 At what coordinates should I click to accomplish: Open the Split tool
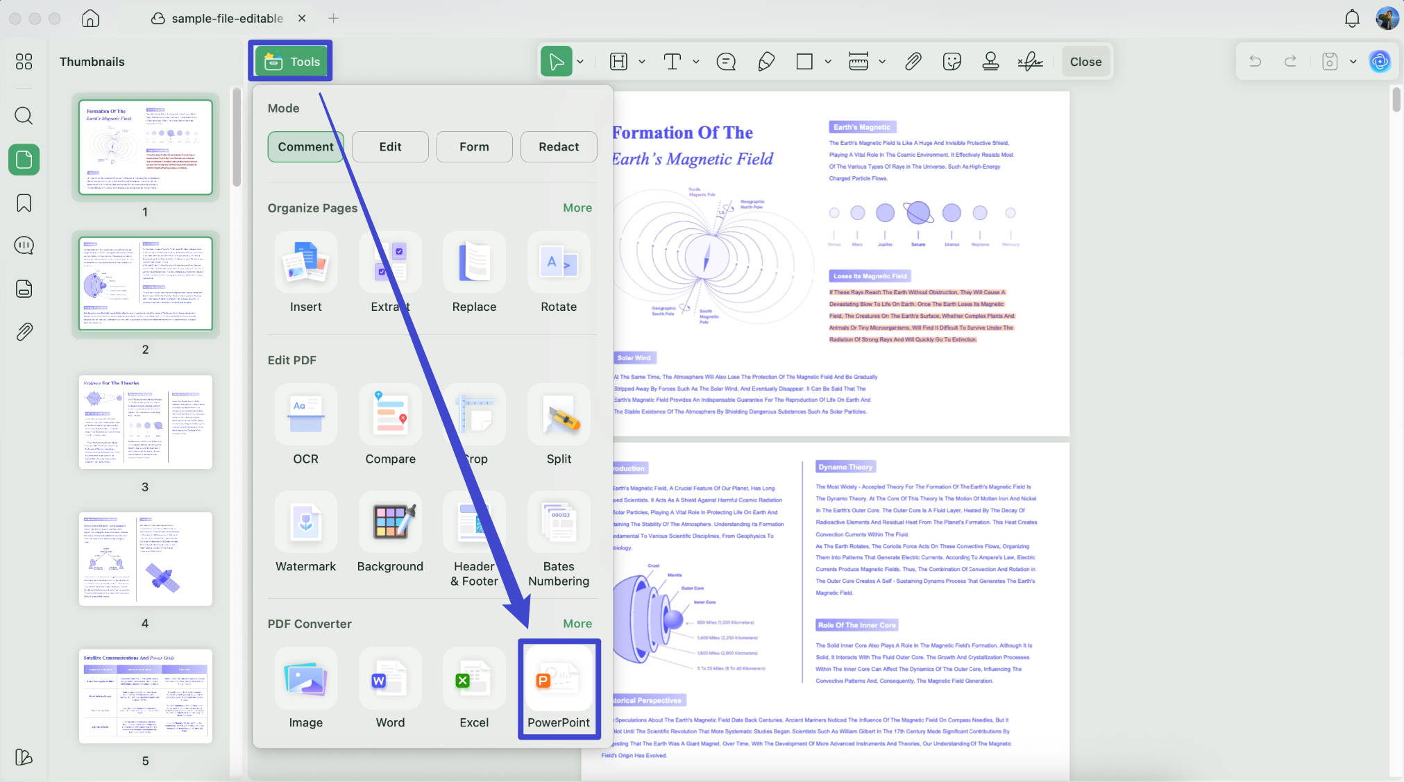559,426
